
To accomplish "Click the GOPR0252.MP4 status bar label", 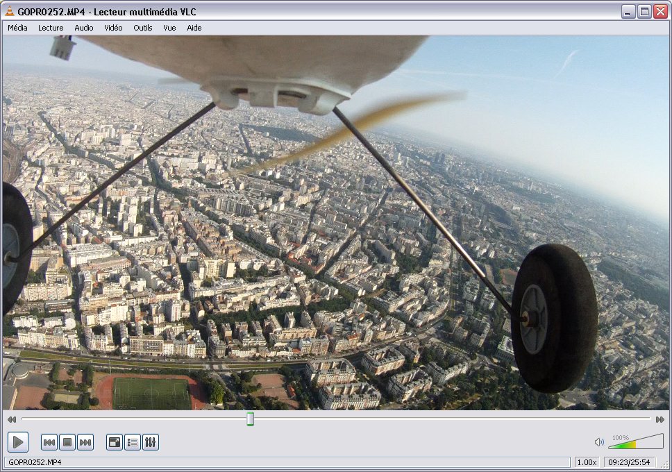I will [35, 462].
